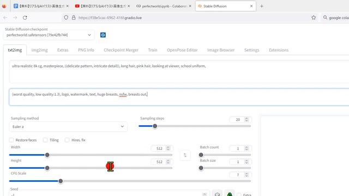The height and width of the screenshot is (196, 349).
Task: Refresh the Stable Diffusion checkpoint list
Action: (103, 35)
